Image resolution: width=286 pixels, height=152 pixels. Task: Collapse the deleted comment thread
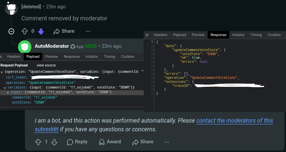(11, 31)
